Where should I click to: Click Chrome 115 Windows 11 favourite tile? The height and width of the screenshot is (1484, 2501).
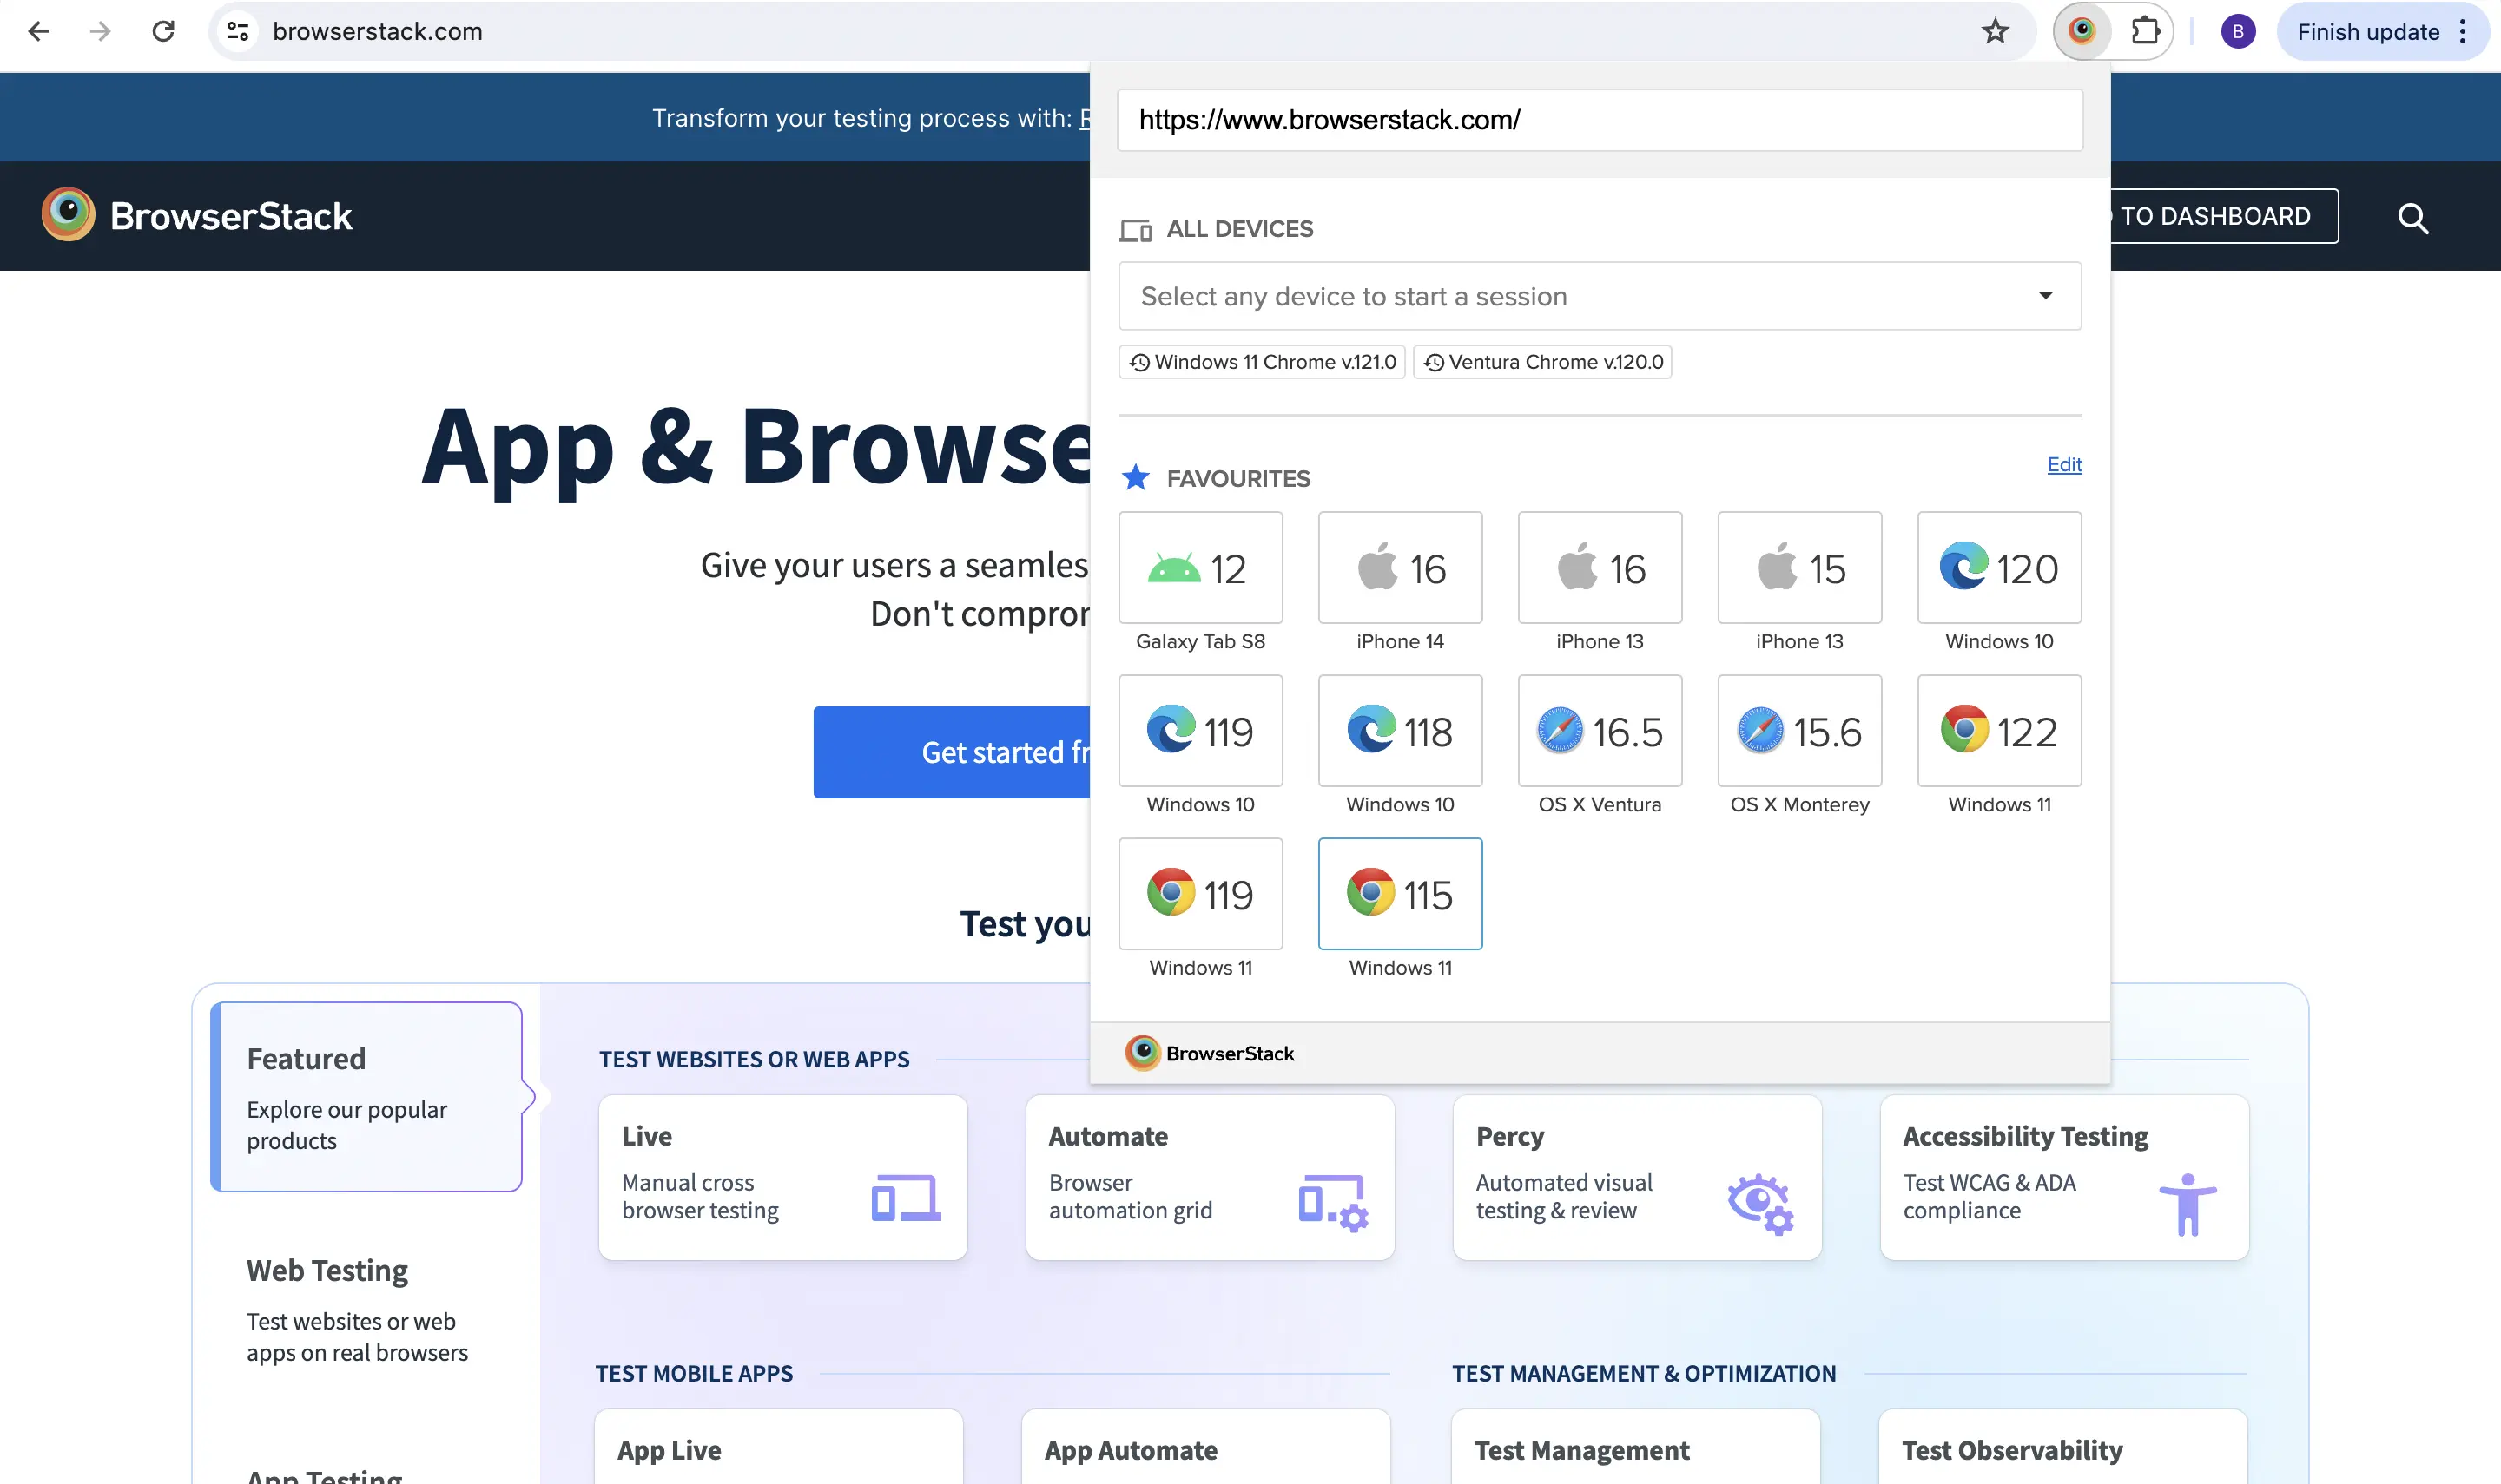pos(1400,894)
